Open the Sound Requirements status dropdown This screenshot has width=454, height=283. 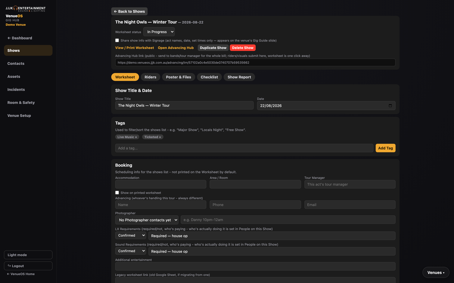click(x=131, y=251)
